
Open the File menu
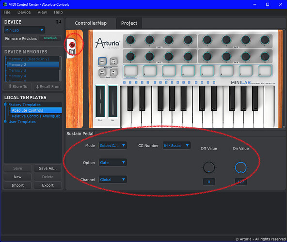pyautogui.click(x=7, y=12)
